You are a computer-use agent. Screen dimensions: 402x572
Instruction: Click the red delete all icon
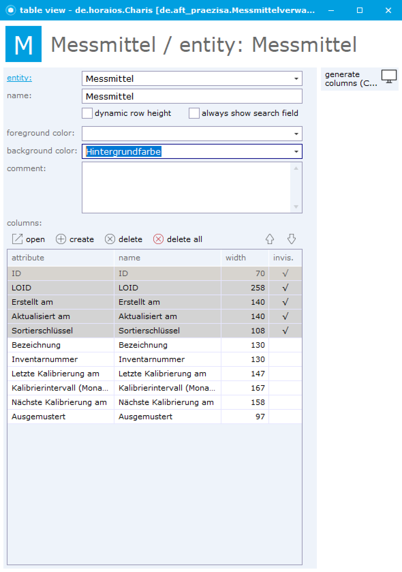coord(158,239)
